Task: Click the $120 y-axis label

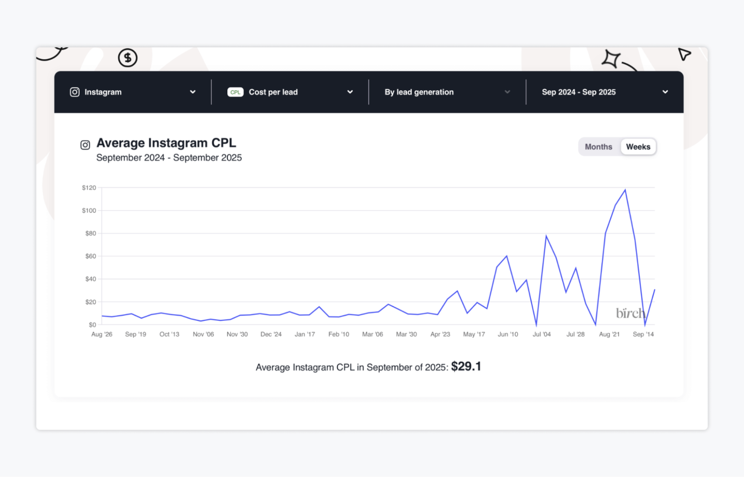Action: pyautogui.click(x=89, y=188)
